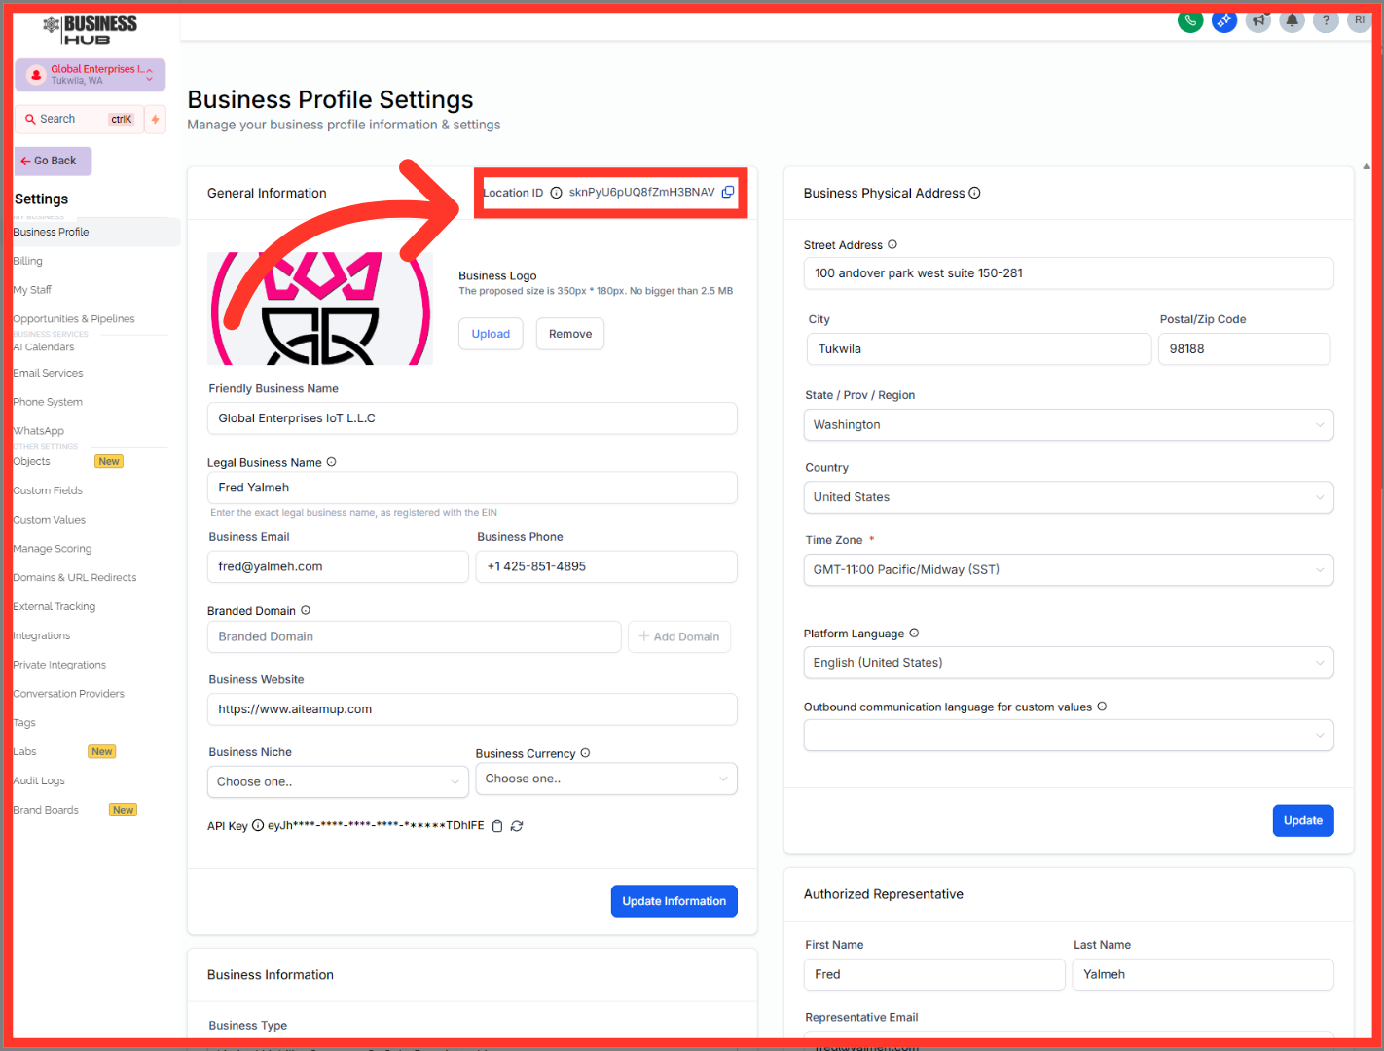The height and width of the screenshot is (1051, 1384).
Task: Open Domains & URL Redirects settings
Action: pyautogui.click(x=75, y=578)
